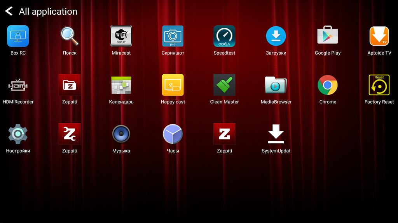Launch SystemUpdat download arrow app

click(x=276, y=134)
